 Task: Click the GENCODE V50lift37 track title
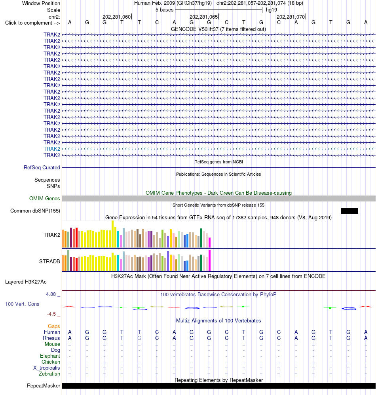point(218,29)
